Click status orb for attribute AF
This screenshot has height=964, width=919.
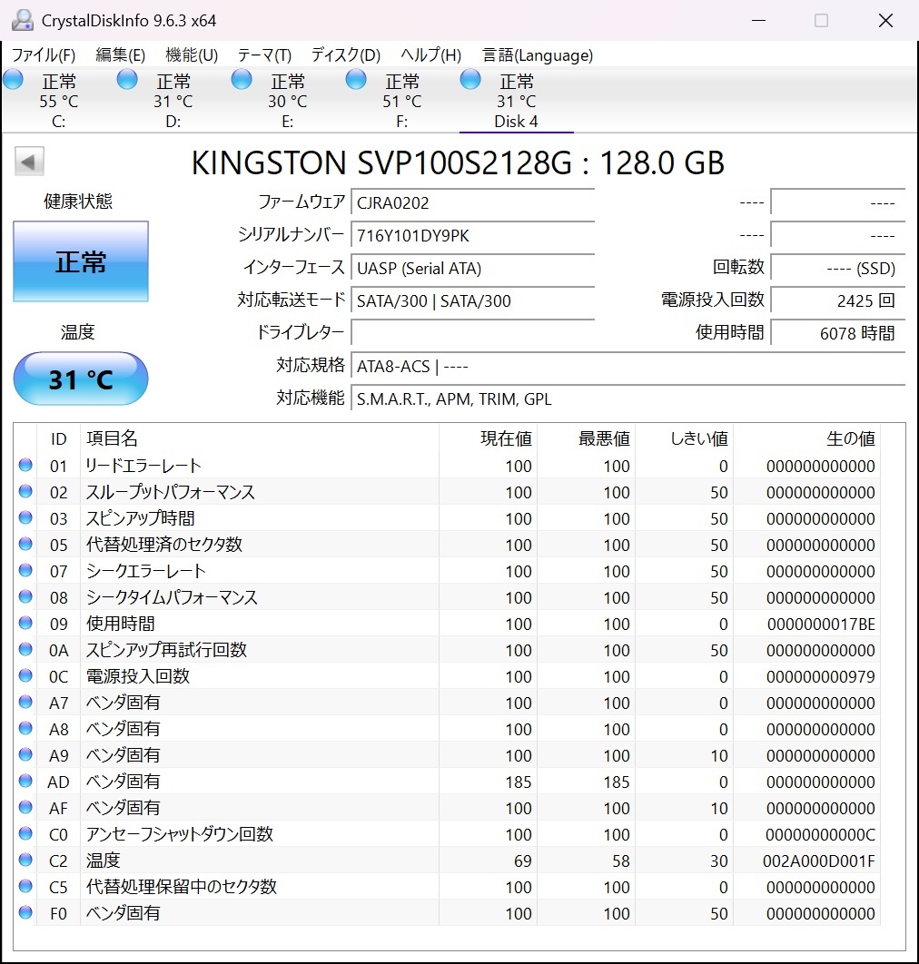click(x=25, y=807)
